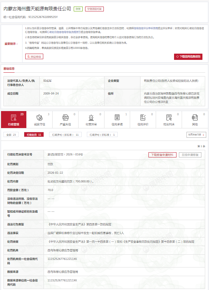The height and width of the screenshot is (290, 209).
Task: Click 下载修复申请材料 button
Action: [162, 155]
